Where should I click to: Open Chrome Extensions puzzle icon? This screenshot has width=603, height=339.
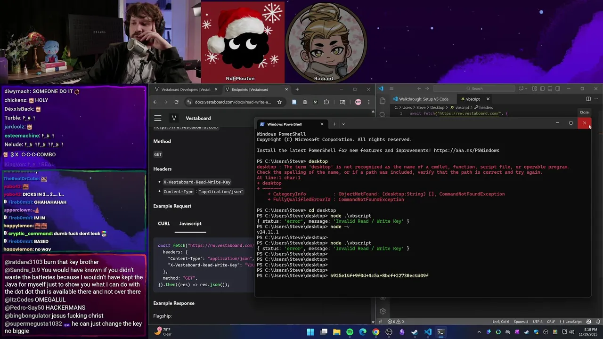[x=326, y=102]
